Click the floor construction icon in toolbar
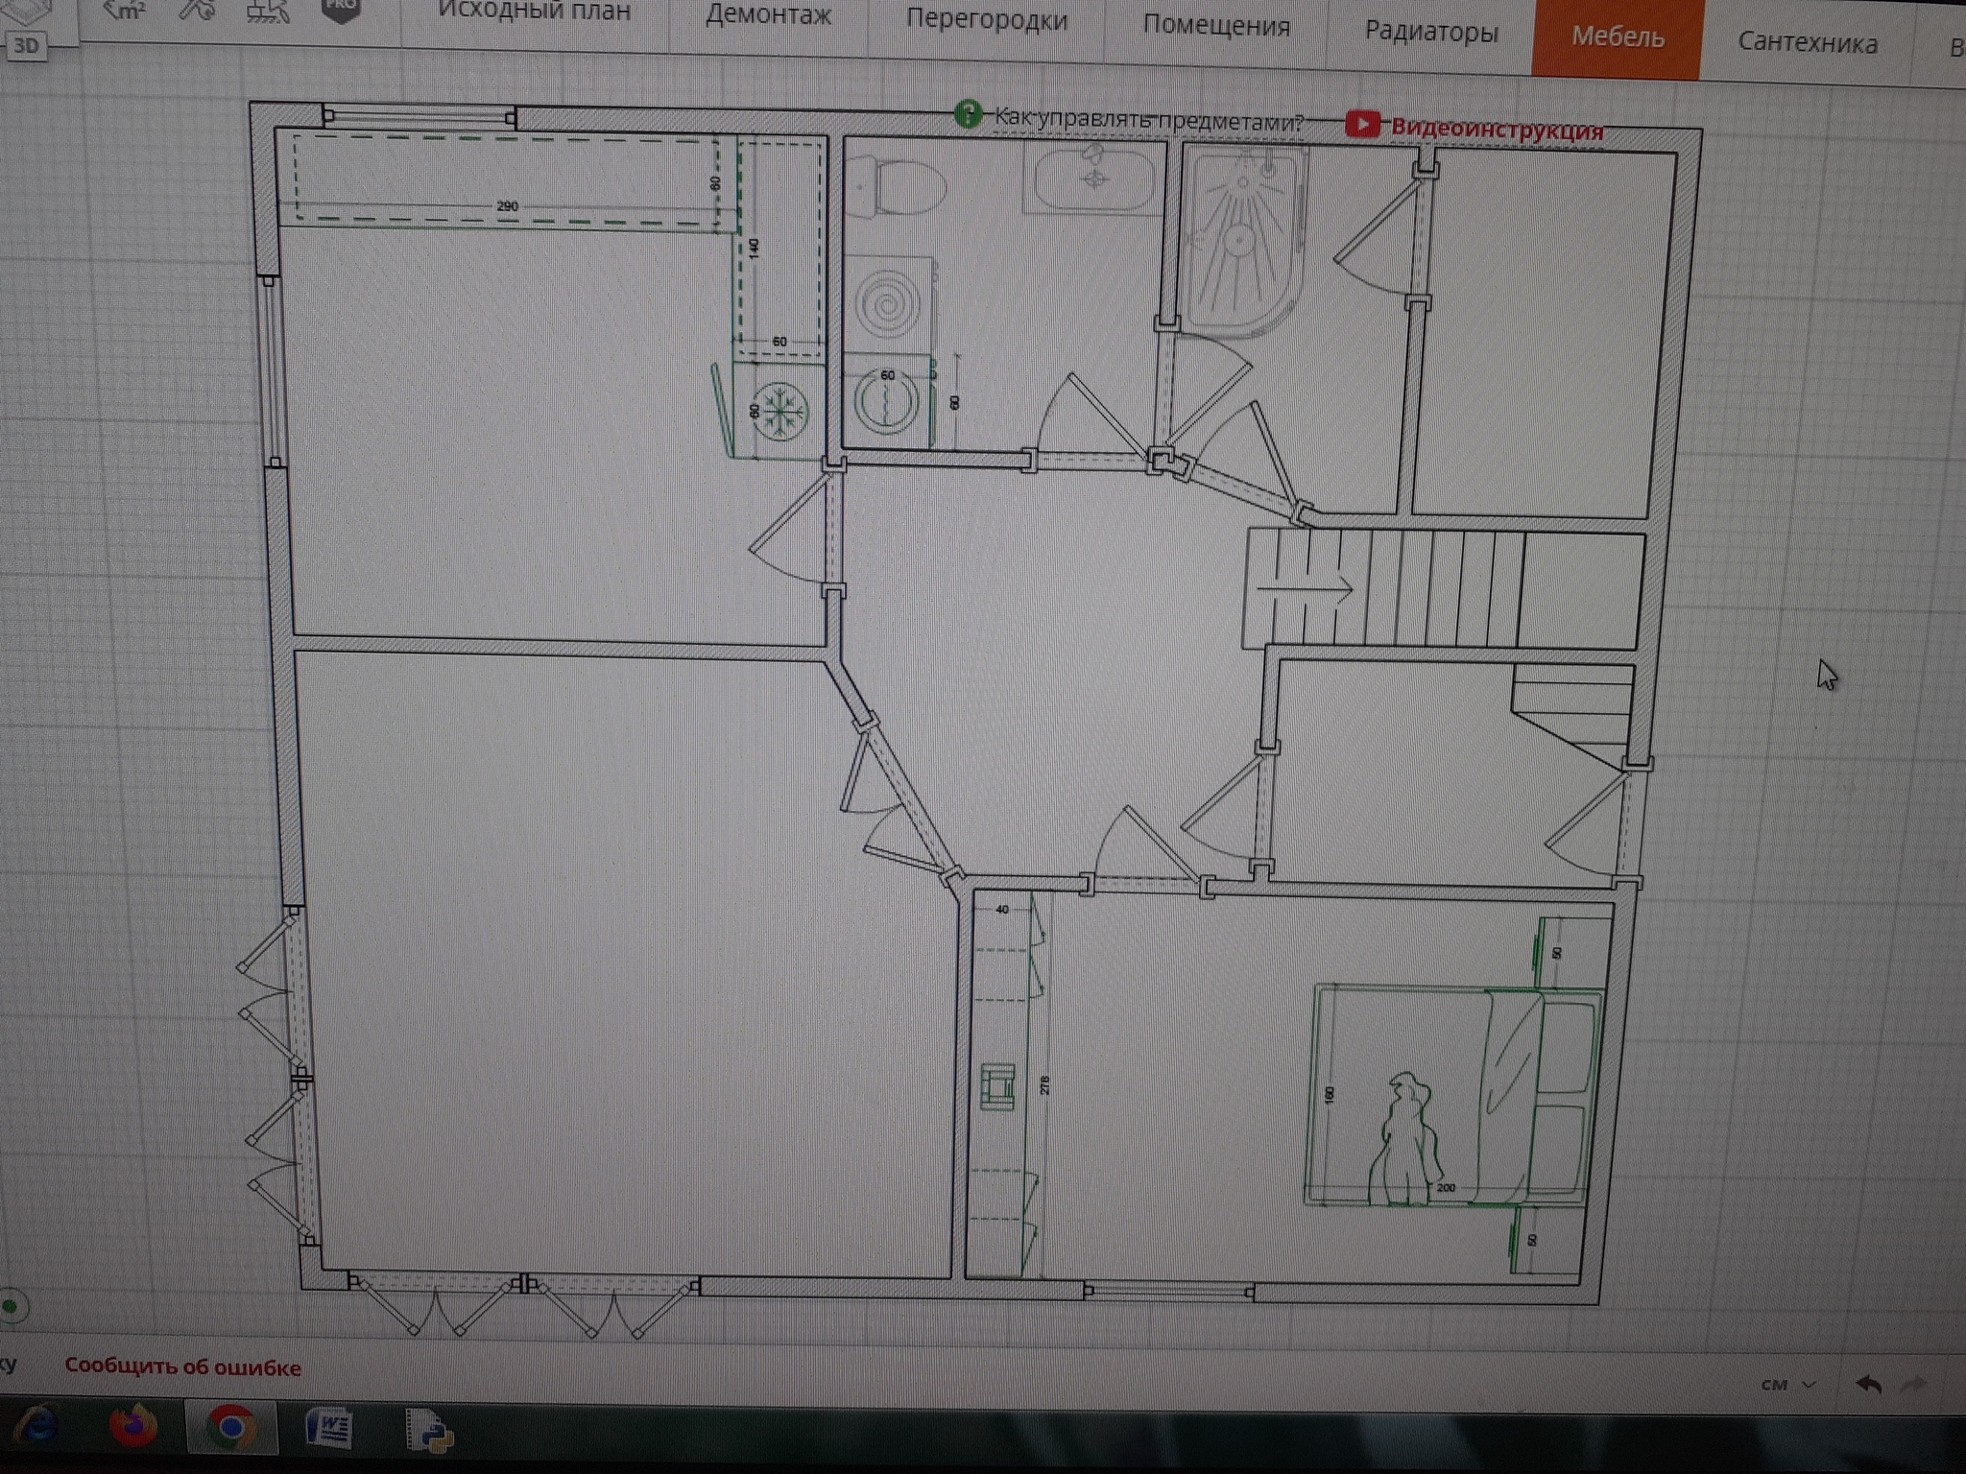 click(x=268, y=12)
